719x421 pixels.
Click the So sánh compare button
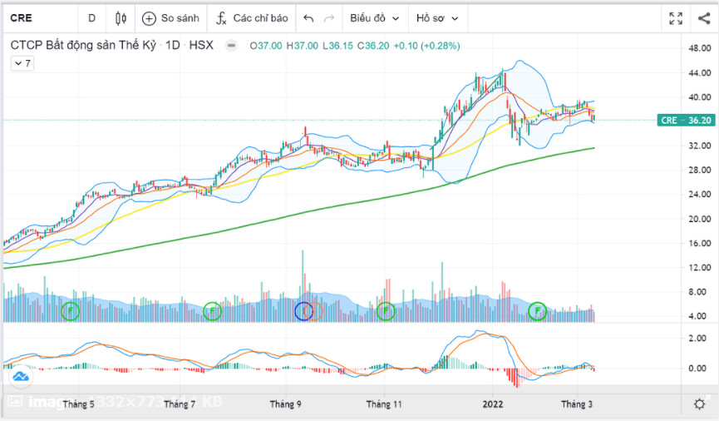coord(170,18)
